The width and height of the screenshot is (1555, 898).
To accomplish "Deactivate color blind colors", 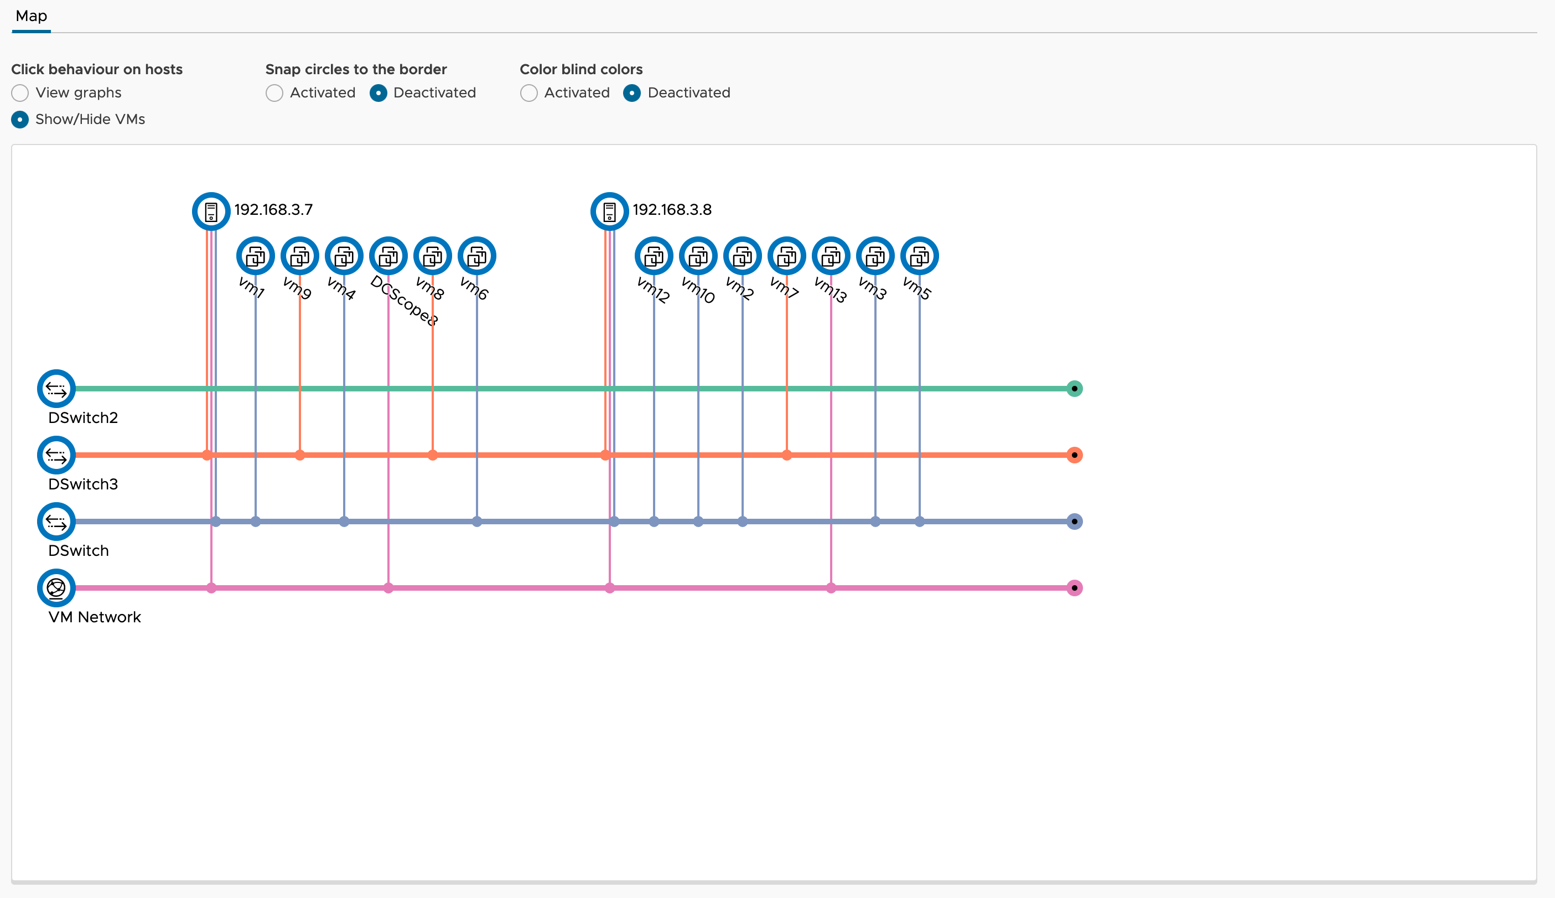I will point(632,93).
